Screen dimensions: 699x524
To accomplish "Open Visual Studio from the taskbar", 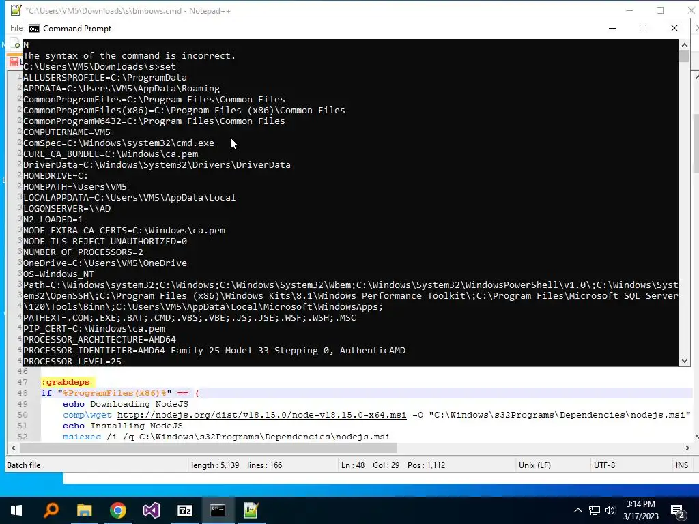I will (x=151, y=510).
